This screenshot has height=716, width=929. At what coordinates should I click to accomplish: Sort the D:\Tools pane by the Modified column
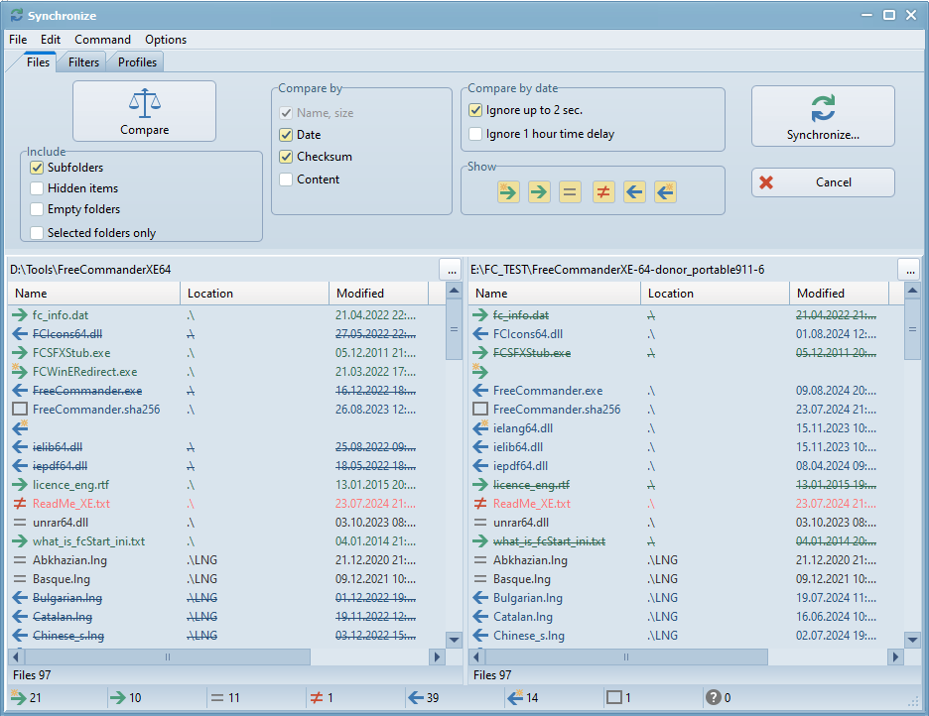click(x=378, y=293)
